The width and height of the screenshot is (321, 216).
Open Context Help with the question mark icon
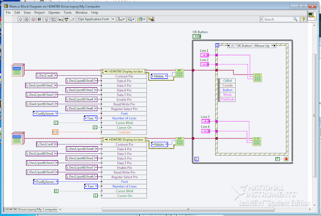click(303, 19)
